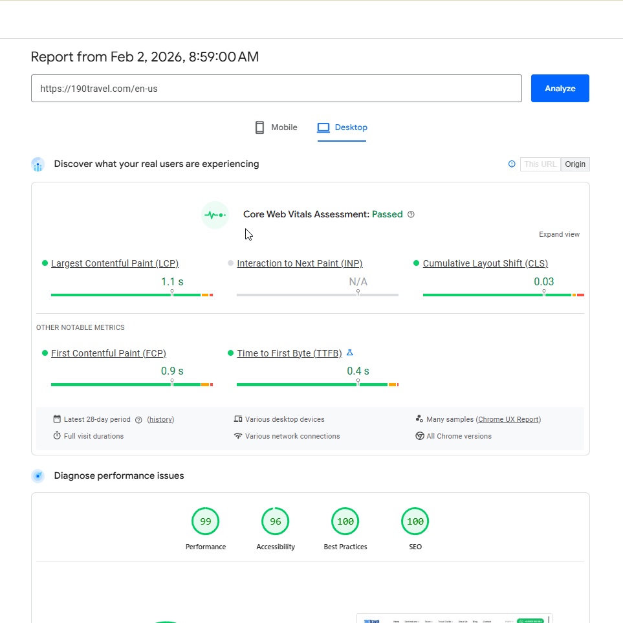The image size is (623, 623).
Task: Switch to the Desktop tab
Action: [x=342, y=127]
